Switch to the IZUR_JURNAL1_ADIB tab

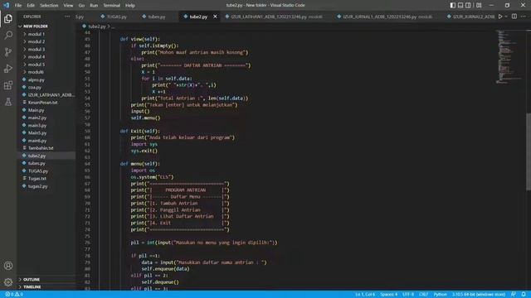click(x=384, y=17)
